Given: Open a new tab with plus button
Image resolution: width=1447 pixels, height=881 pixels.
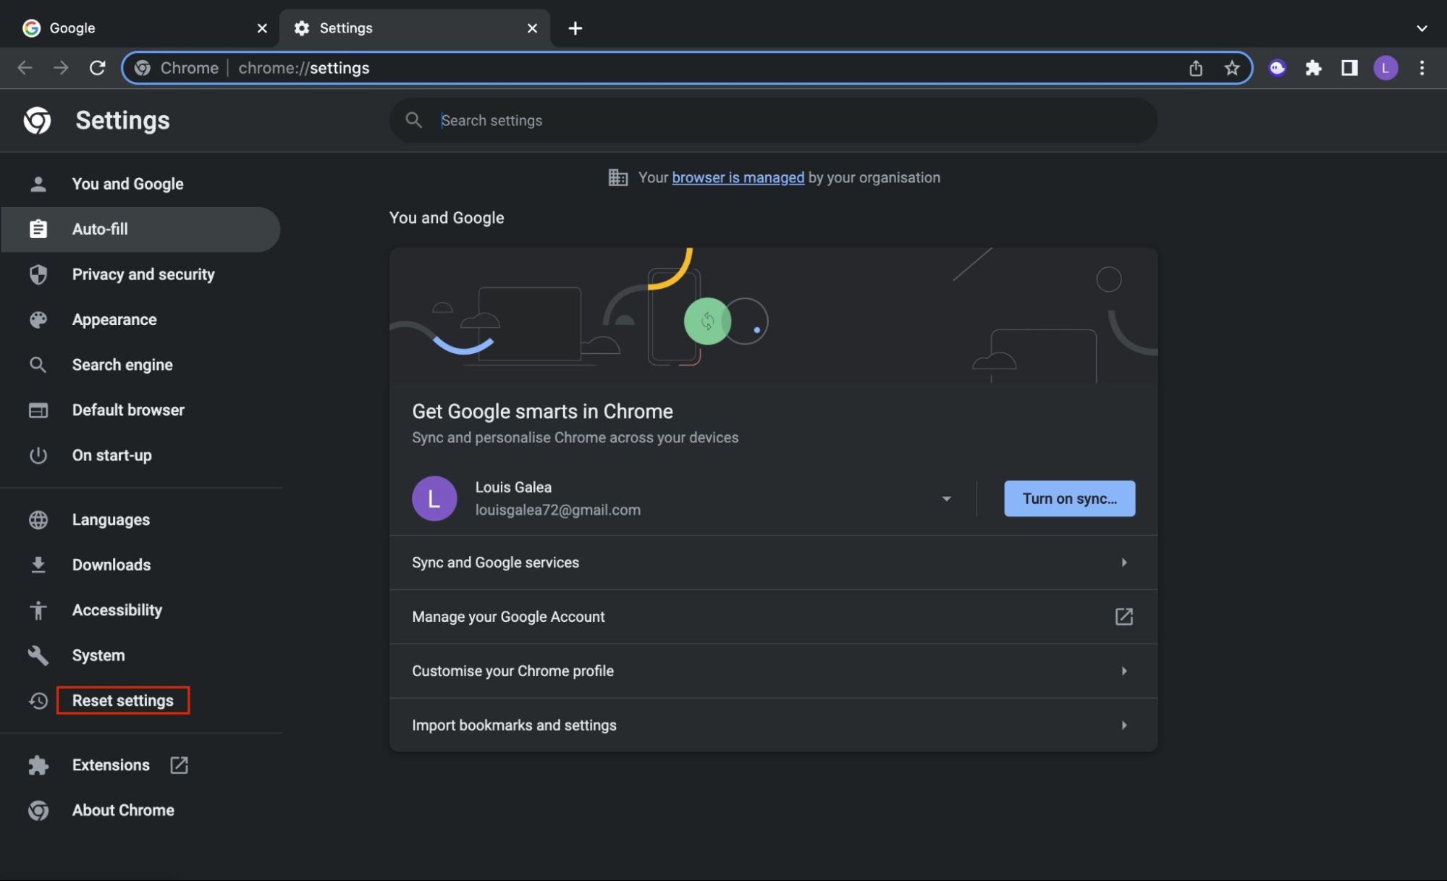Looking at the screenshot, I should (575, 28).
